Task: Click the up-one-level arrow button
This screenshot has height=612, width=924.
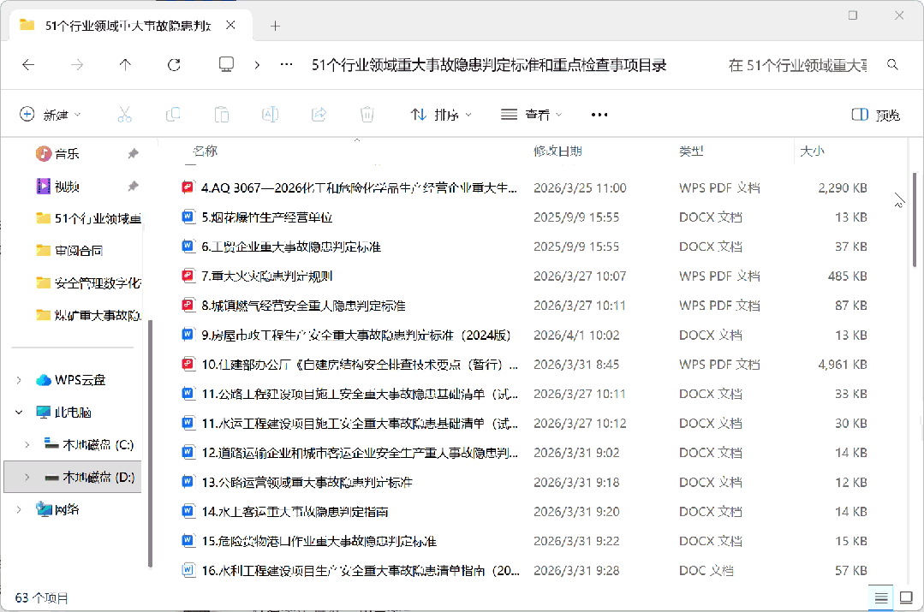Action: pyautogui.click(x=125, y=64)
